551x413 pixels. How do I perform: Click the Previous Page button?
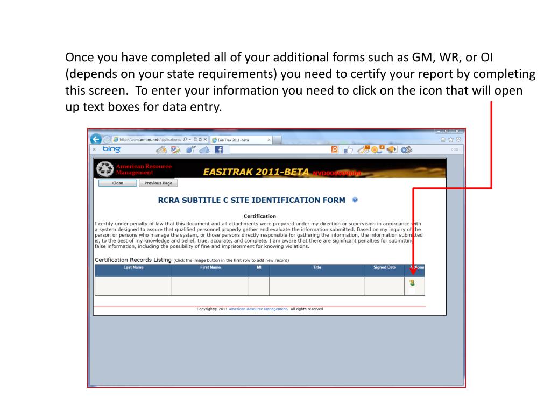pos(158,183)
